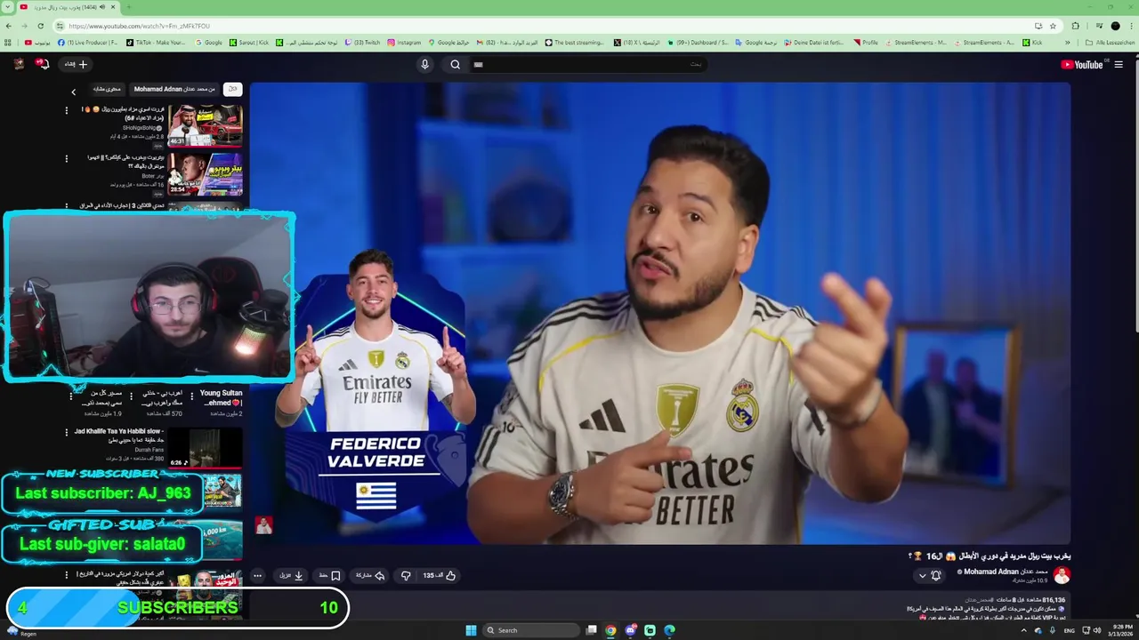Open Mohamad Adnan channel avatar
This screenshot has width=1139, height=640.
point(1062,576)
